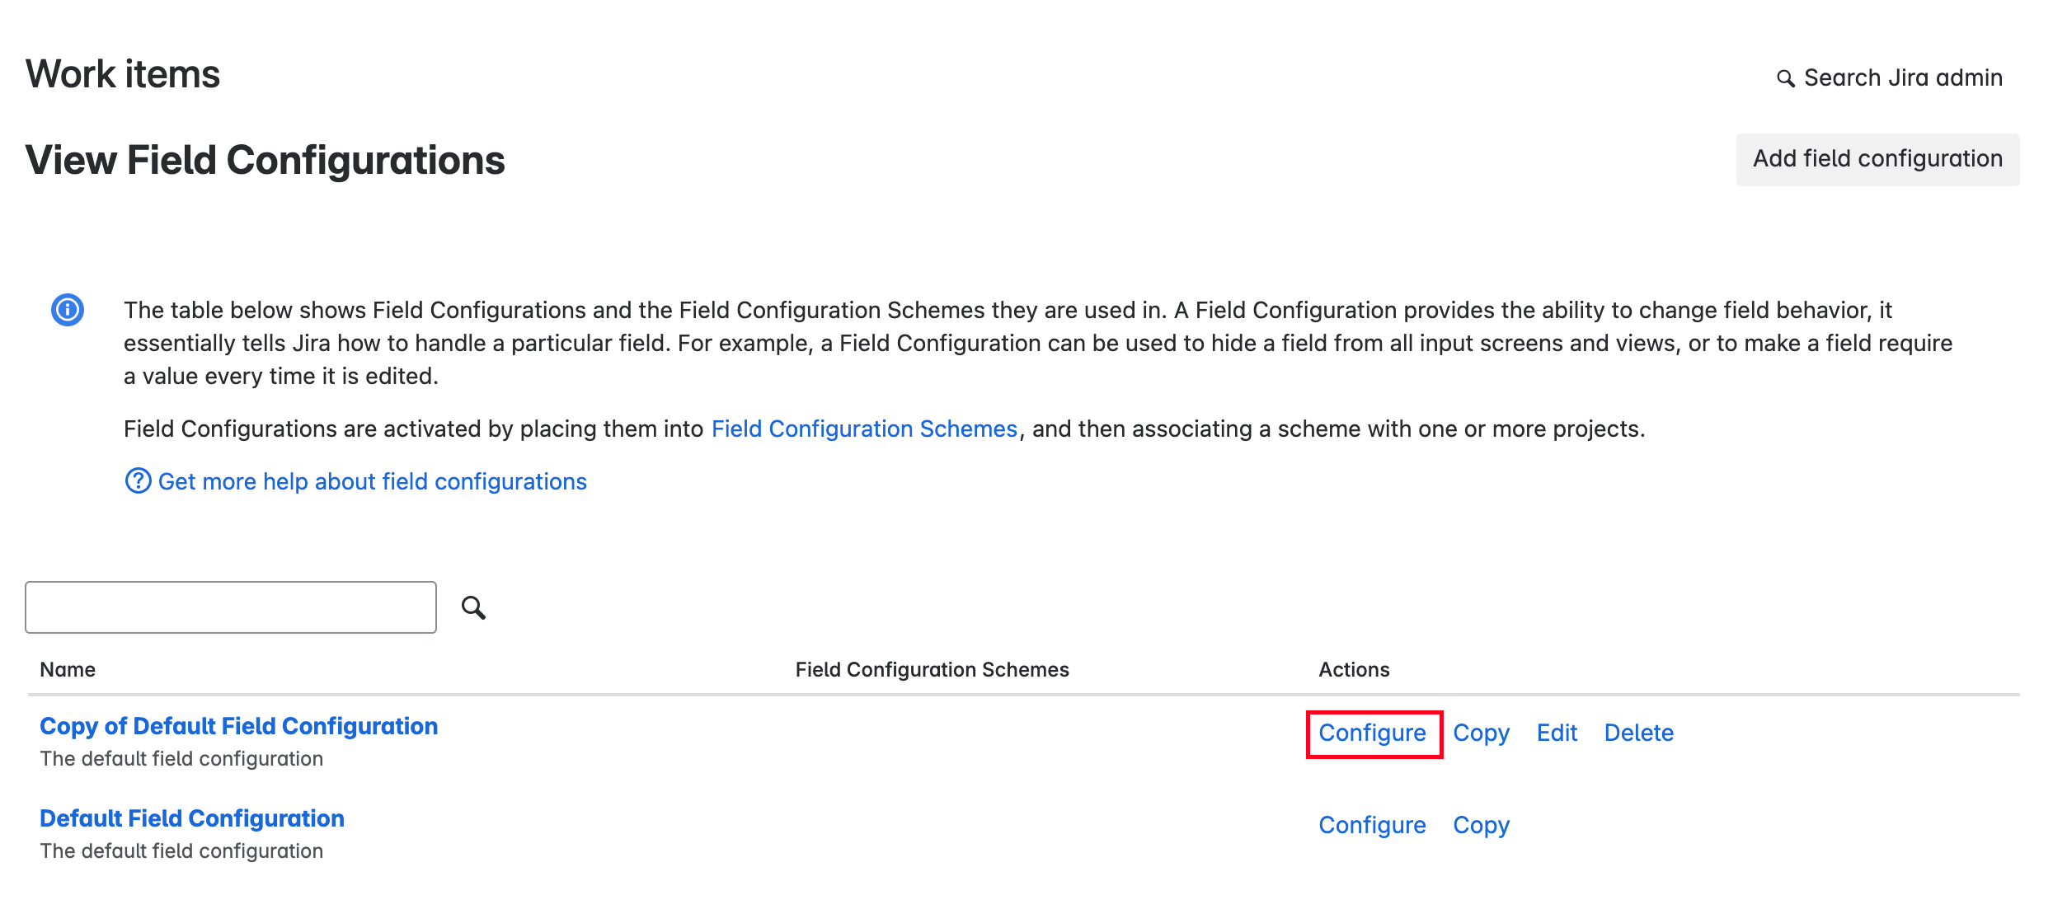Click the Search Jira admin text
This screenshot has width=2053, height=923.
(x=1903, y=77)
